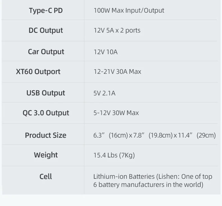Click the 6 battery manufacturers text line
The height and width of the screenshot is (206, 222).
pyautogui.click(x=148, y=185)
